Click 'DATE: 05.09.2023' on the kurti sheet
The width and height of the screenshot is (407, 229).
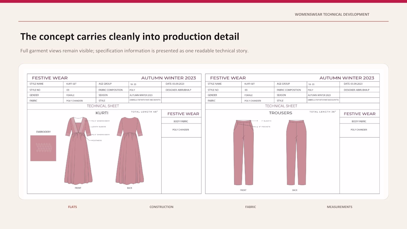175,84
